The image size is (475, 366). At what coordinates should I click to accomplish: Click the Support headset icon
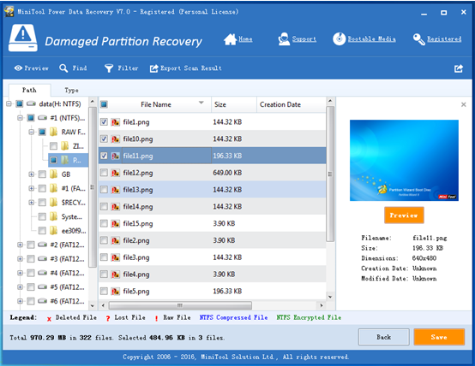(284, 39)
